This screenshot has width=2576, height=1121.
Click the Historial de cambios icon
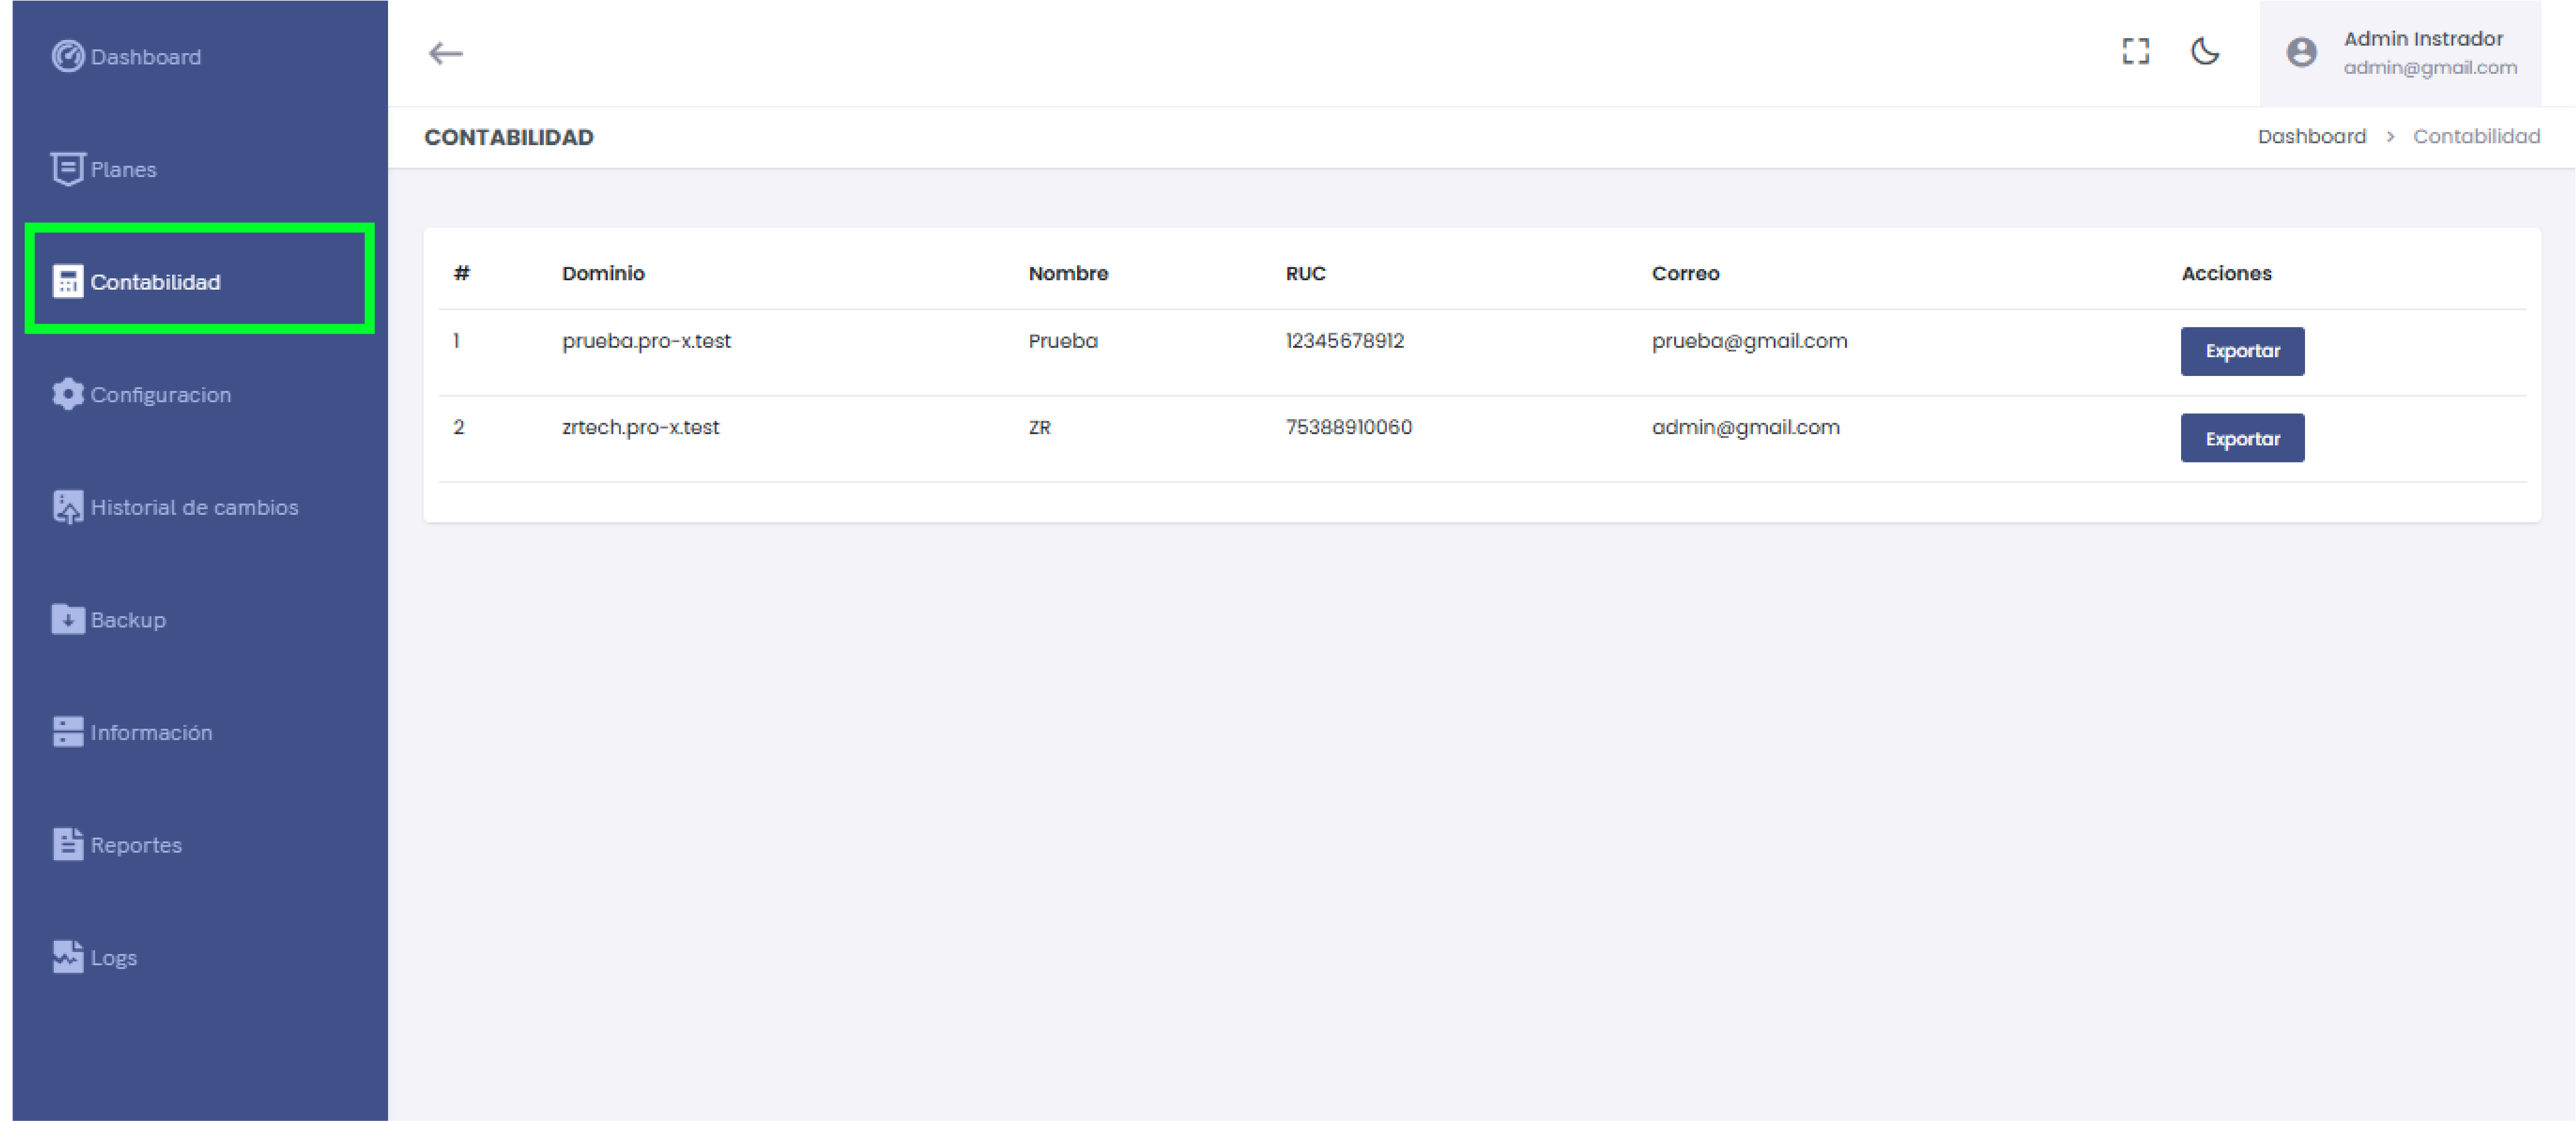click(67, 507)
